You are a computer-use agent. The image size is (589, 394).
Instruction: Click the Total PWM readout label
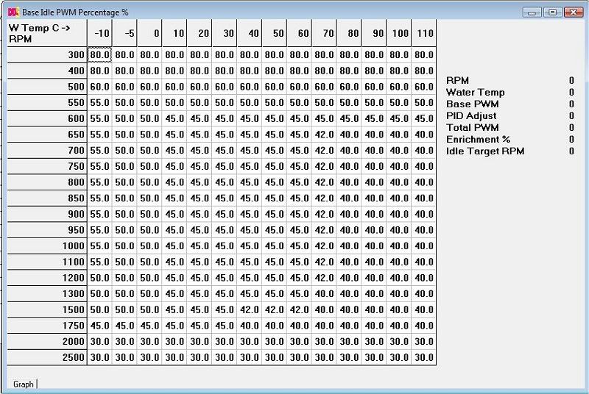pos(471,127)
